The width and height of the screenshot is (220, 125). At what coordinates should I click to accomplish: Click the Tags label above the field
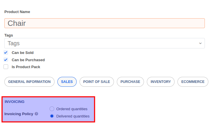pyautogui.click(x=9, y=35)
